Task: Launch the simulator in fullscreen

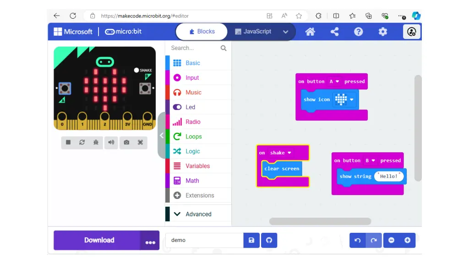Action: (x=140, y=142)
